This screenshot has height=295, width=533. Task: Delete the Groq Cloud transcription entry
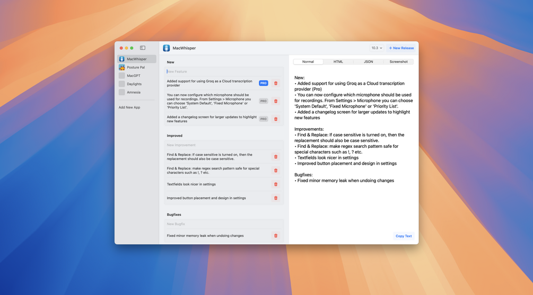(x=276, y=83)
